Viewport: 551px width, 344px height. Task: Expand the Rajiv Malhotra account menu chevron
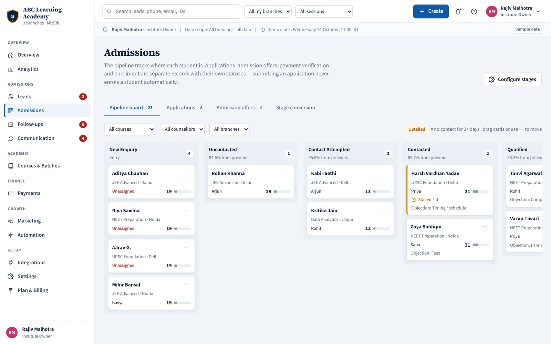tap(538, 11)
